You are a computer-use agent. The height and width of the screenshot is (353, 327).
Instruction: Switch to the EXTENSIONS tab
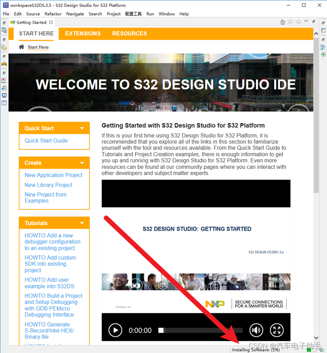tap(83, 34)
